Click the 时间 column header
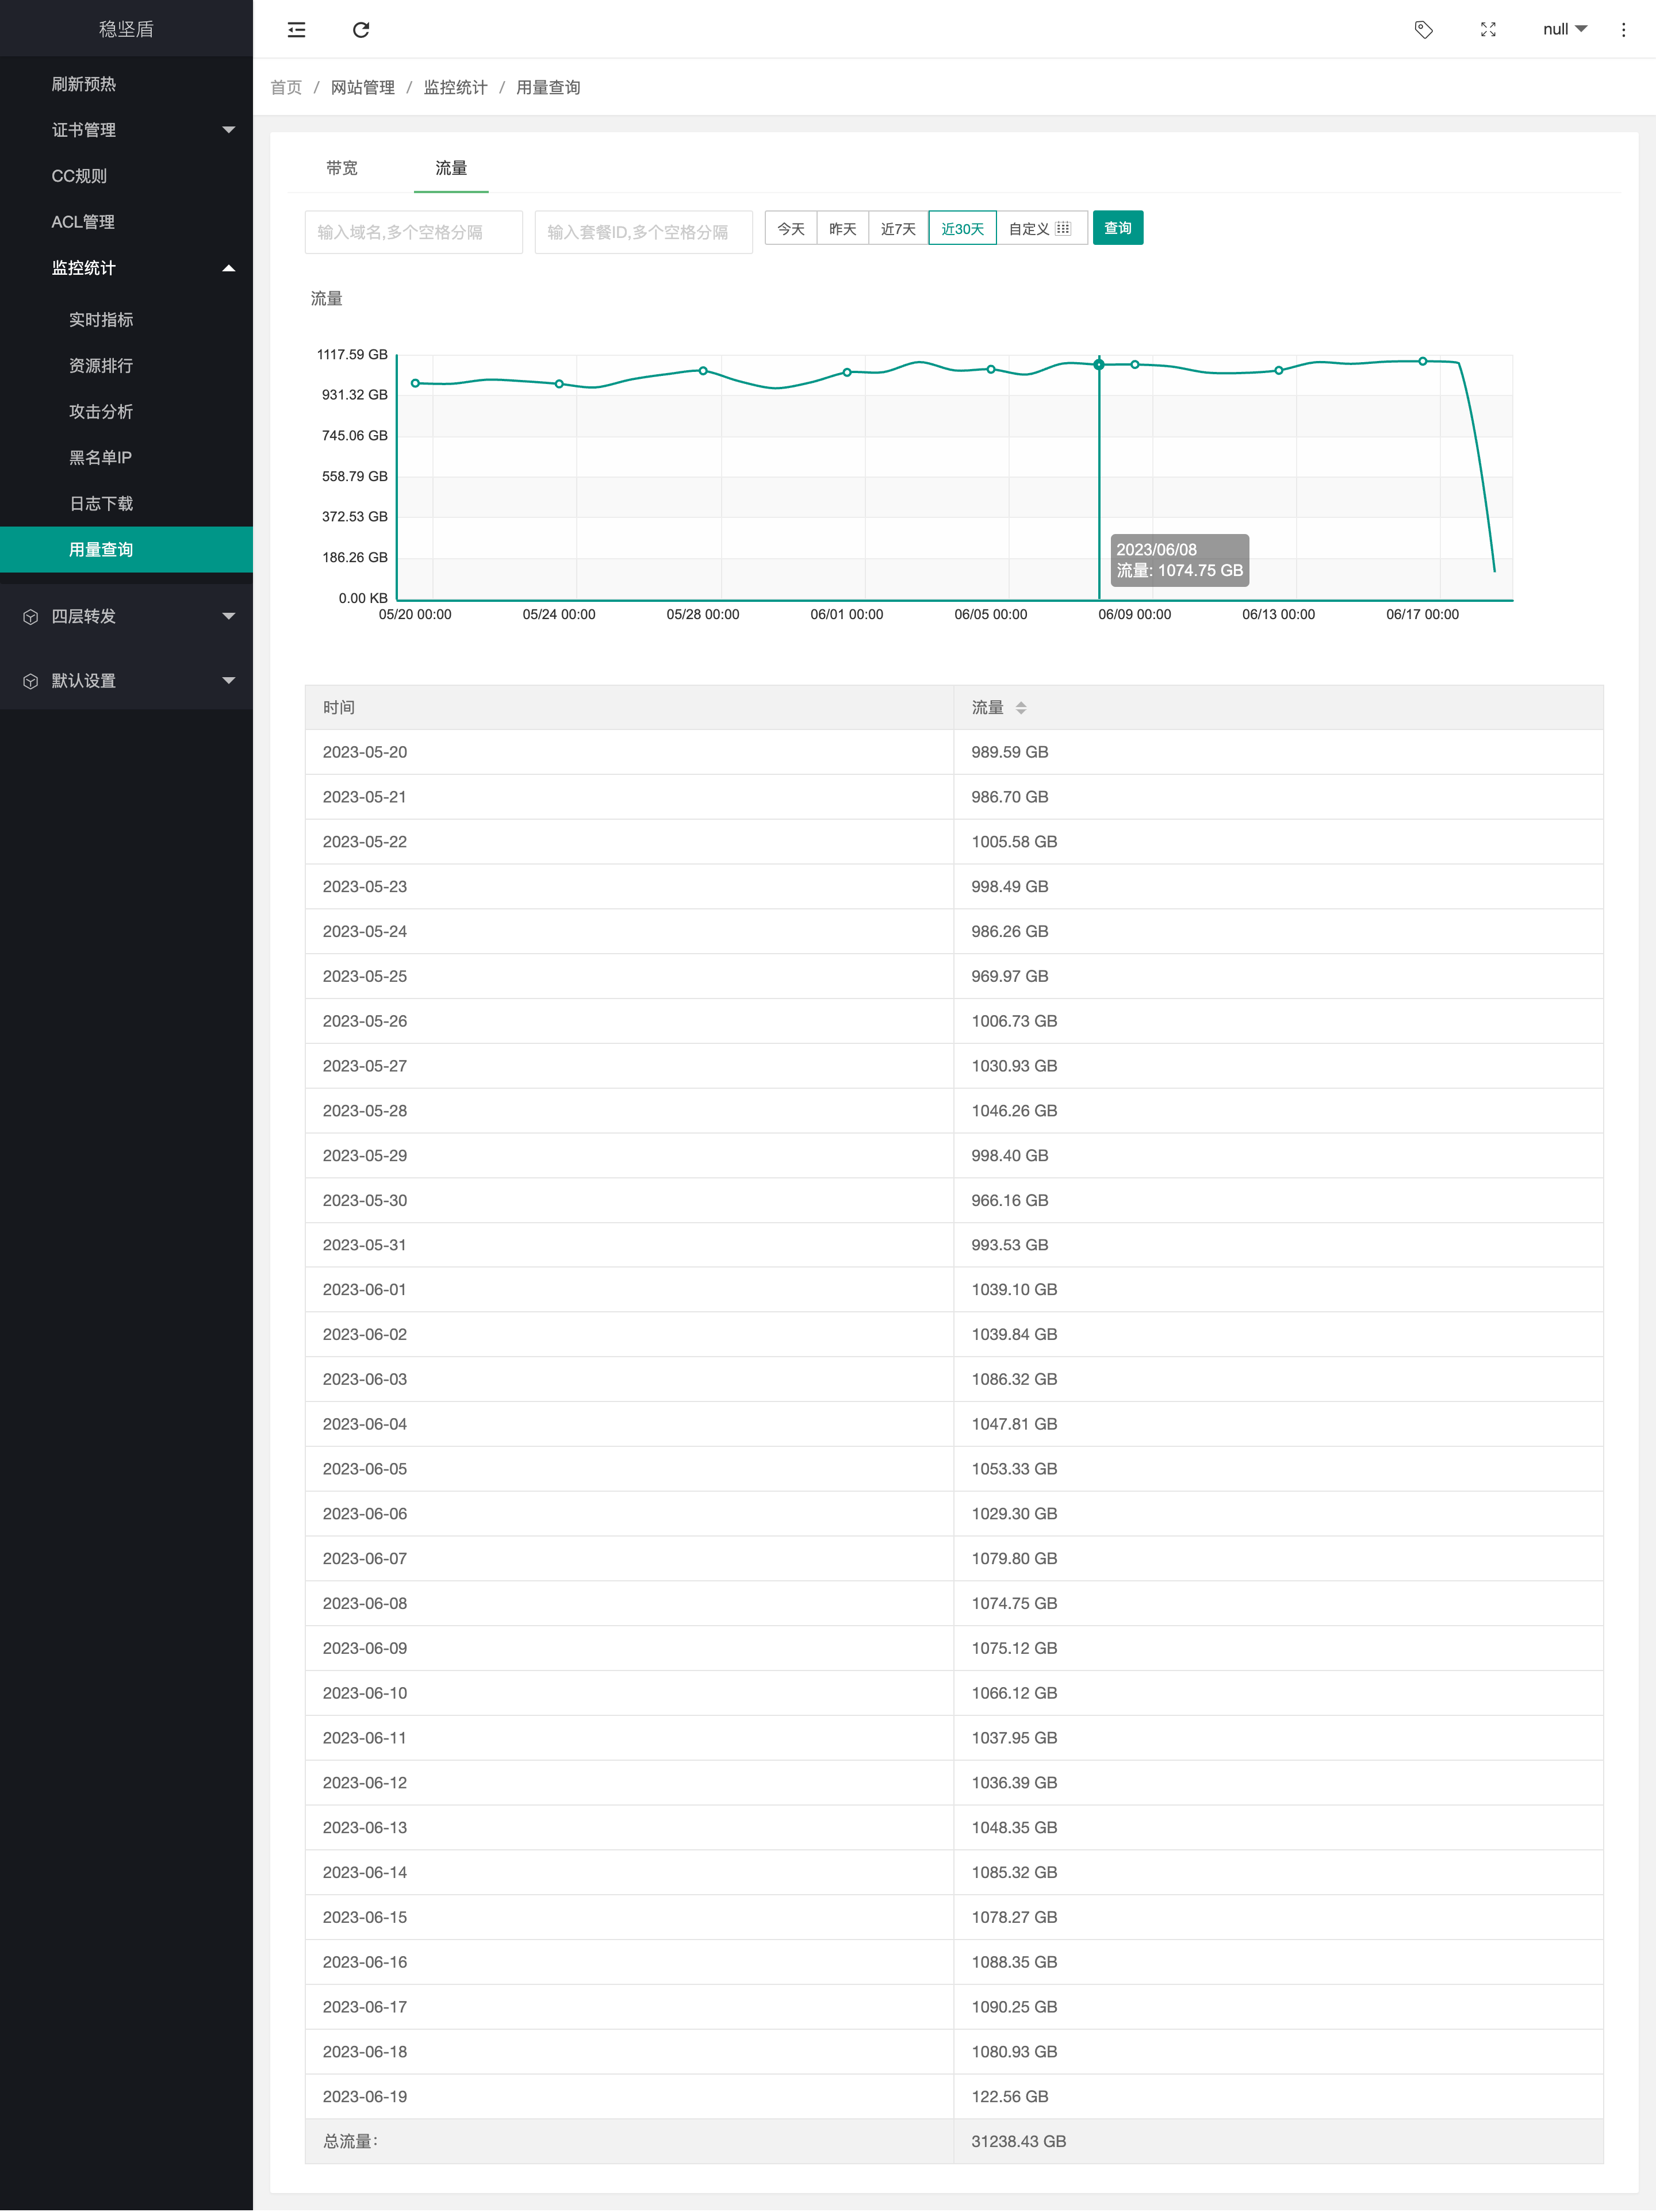This screenshot has height=2212, width=1656. pos(630,708)
